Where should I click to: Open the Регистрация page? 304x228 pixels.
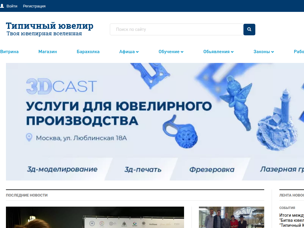click(34, 6)
